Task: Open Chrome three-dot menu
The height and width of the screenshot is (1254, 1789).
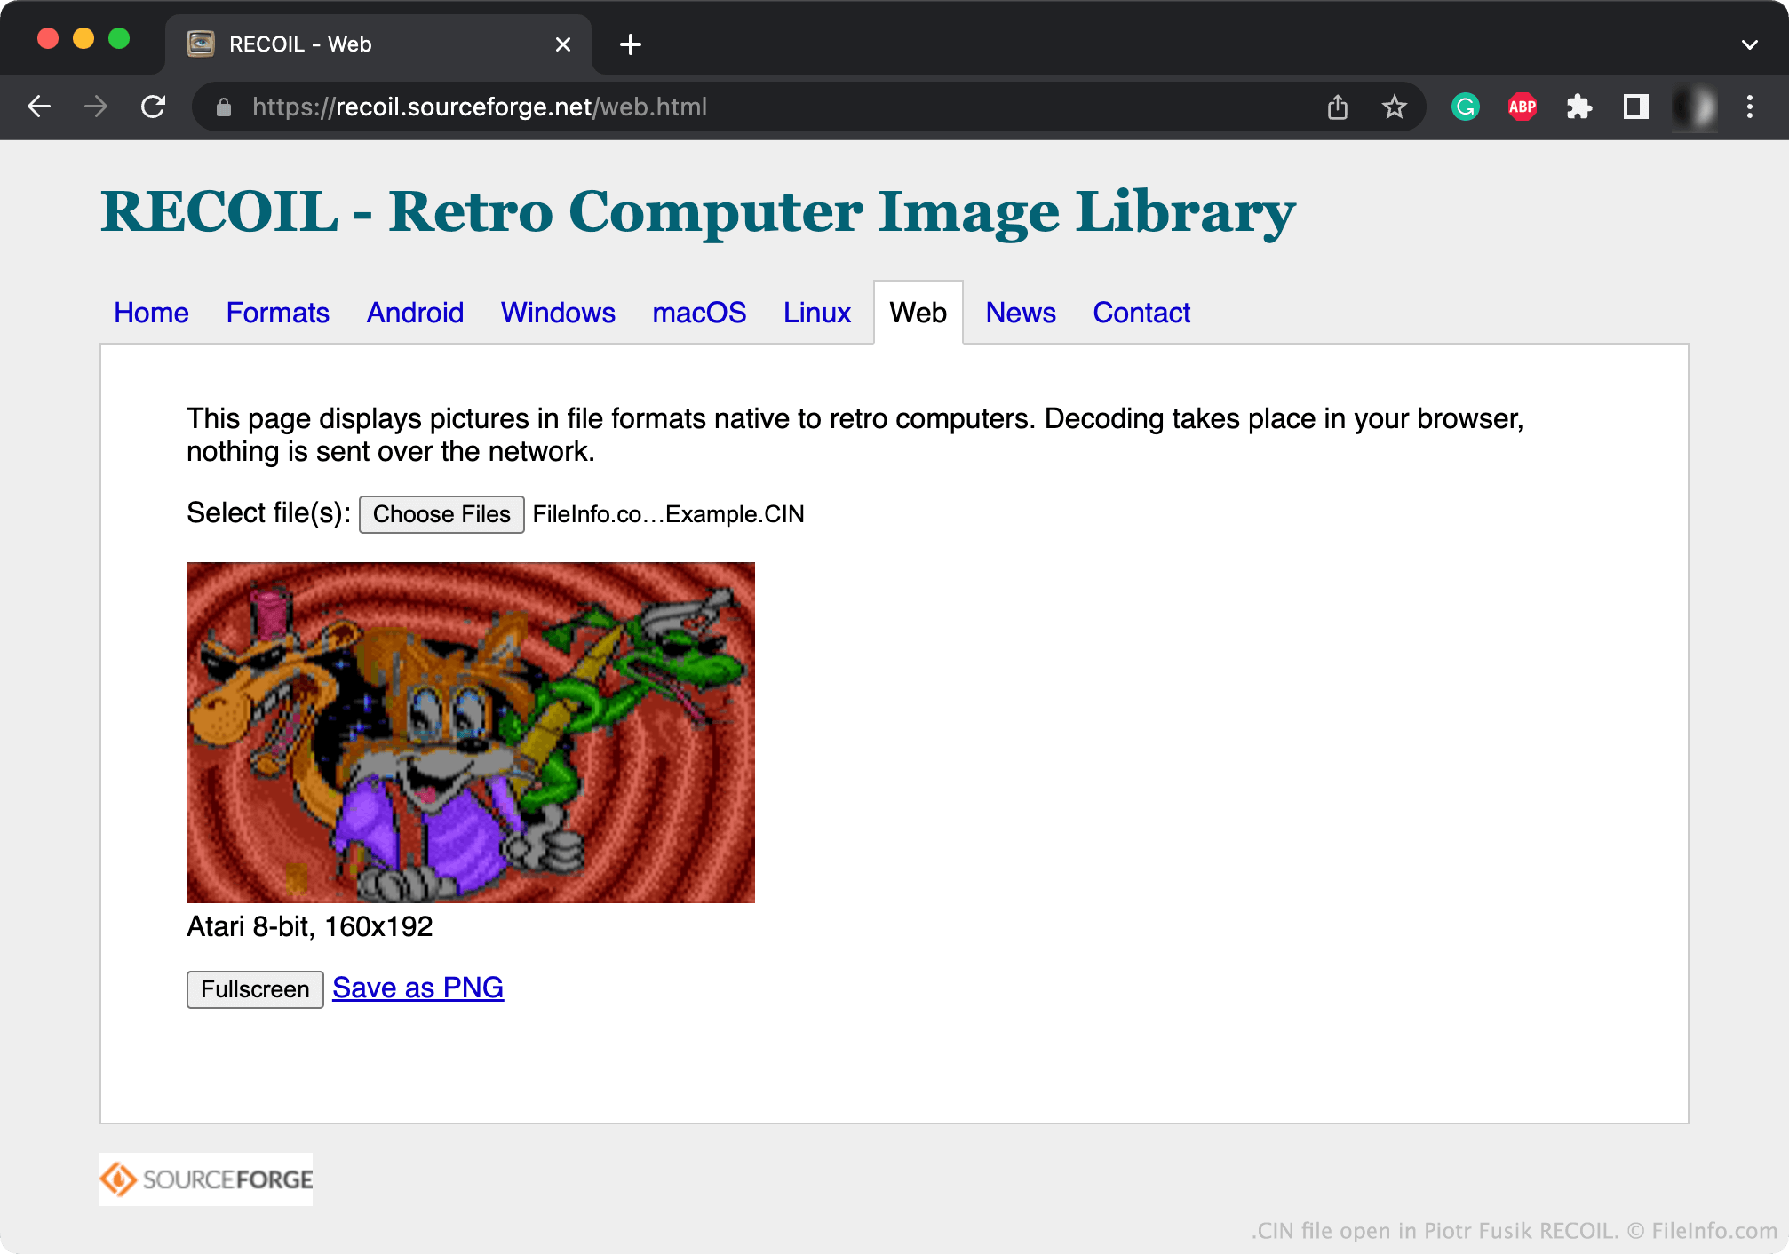Action: (1749, 107)
